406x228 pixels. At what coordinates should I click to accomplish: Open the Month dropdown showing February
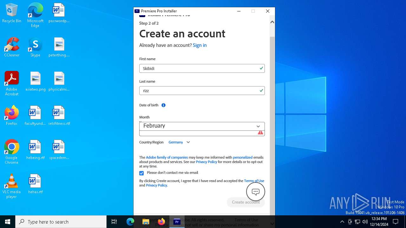click(202, 126)
